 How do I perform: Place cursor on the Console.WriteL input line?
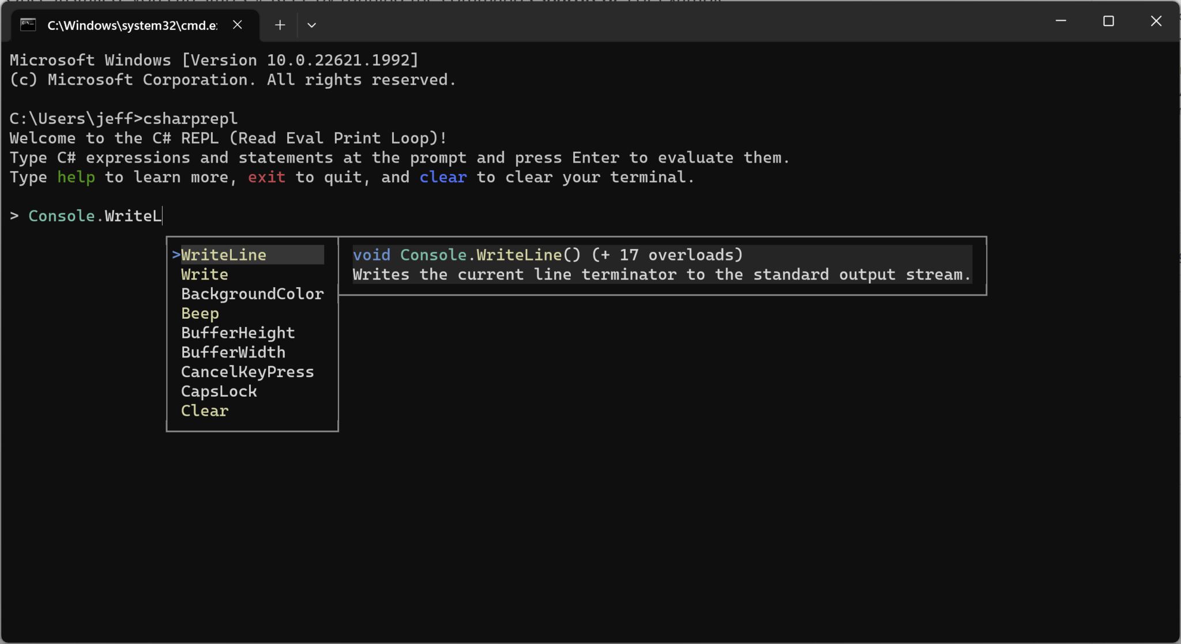95,216
